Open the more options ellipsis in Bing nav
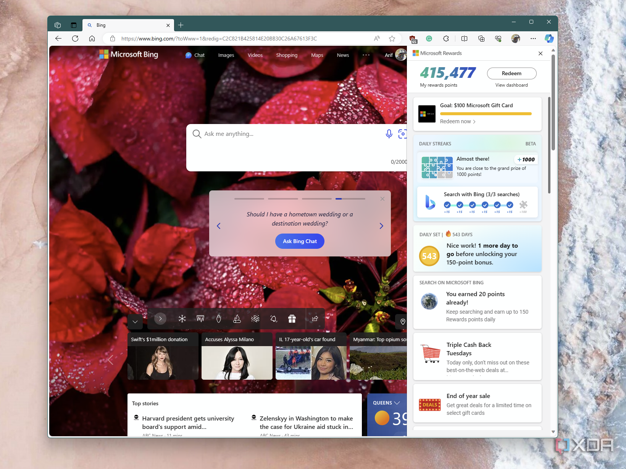 pos(366,55)
